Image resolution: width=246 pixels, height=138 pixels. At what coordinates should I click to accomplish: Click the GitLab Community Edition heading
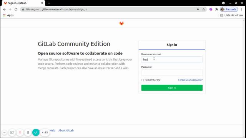(74, 44)
